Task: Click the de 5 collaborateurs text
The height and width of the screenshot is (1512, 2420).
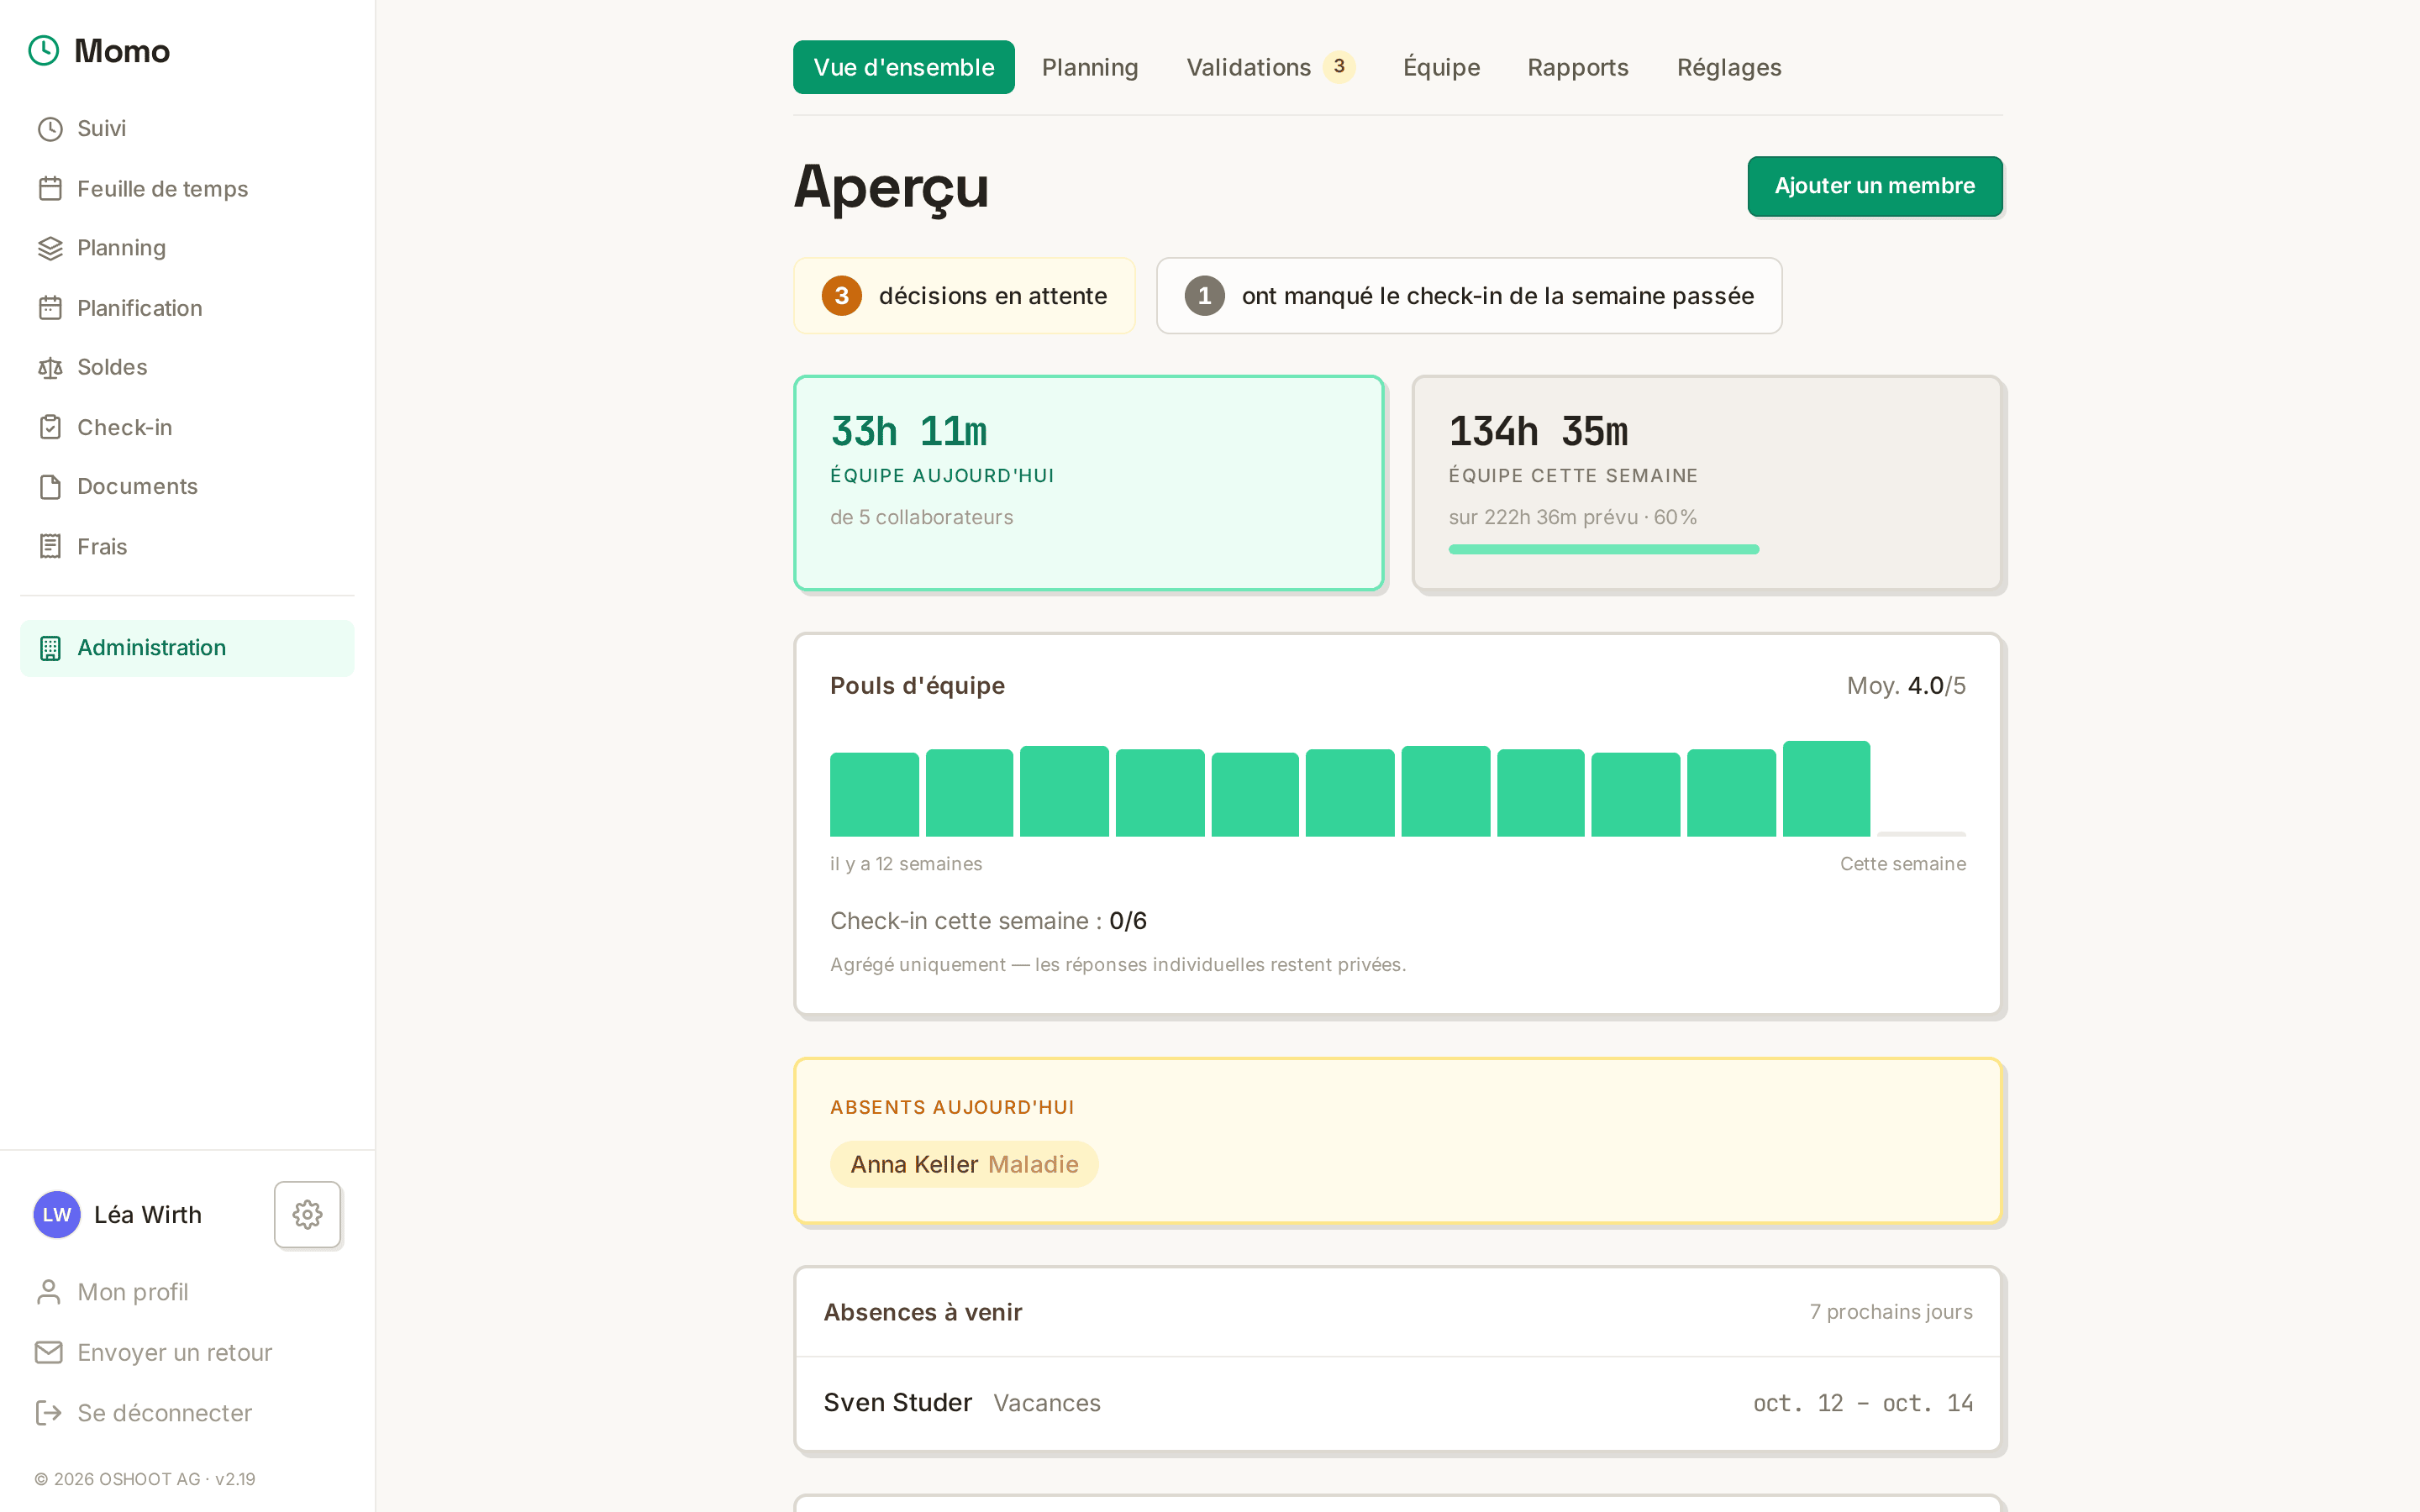Action: click(x=921, y=517)
